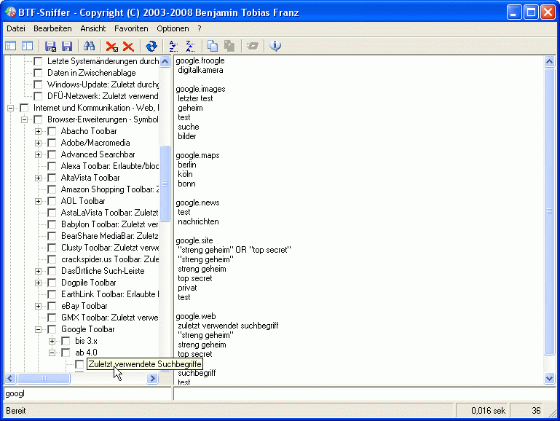Viewport: 560px width, 421px height.
Task: Click the sort A to Z ascending icon
Action: pyautogui.click(x=173, y=46)
